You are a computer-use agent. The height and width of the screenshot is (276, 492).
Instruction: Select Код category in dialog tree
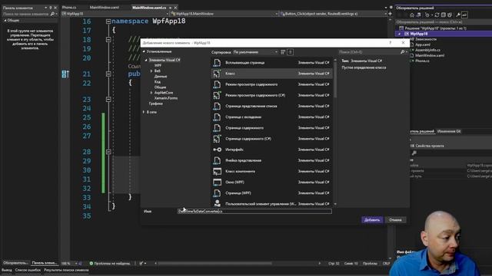tap(157, 82)
